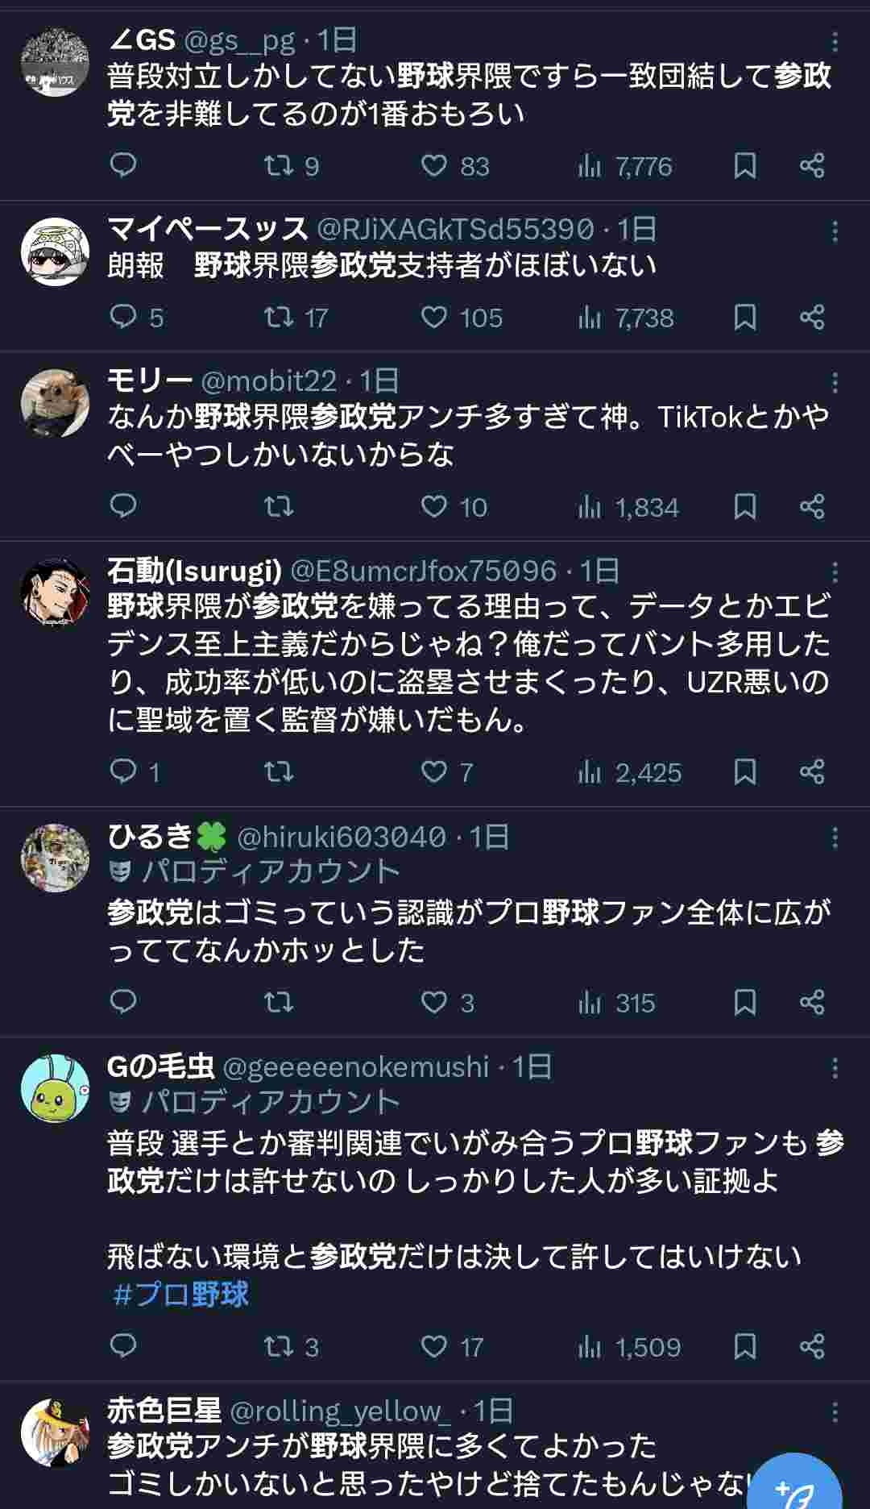Open @hiruki603040 profile handle
Viewport: 870px width, 1509px height.
tap(342, 837)
